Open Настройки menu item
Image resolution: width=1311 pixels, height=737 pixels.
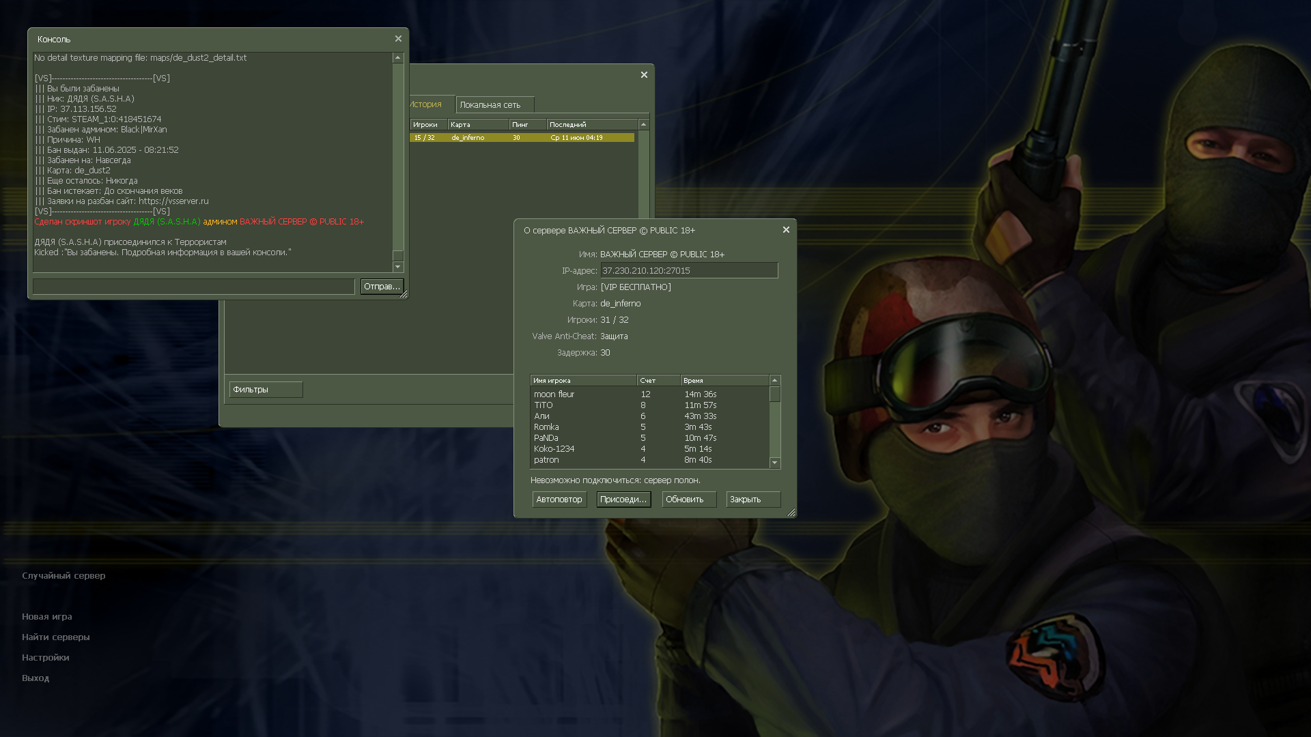pos(45,658)
